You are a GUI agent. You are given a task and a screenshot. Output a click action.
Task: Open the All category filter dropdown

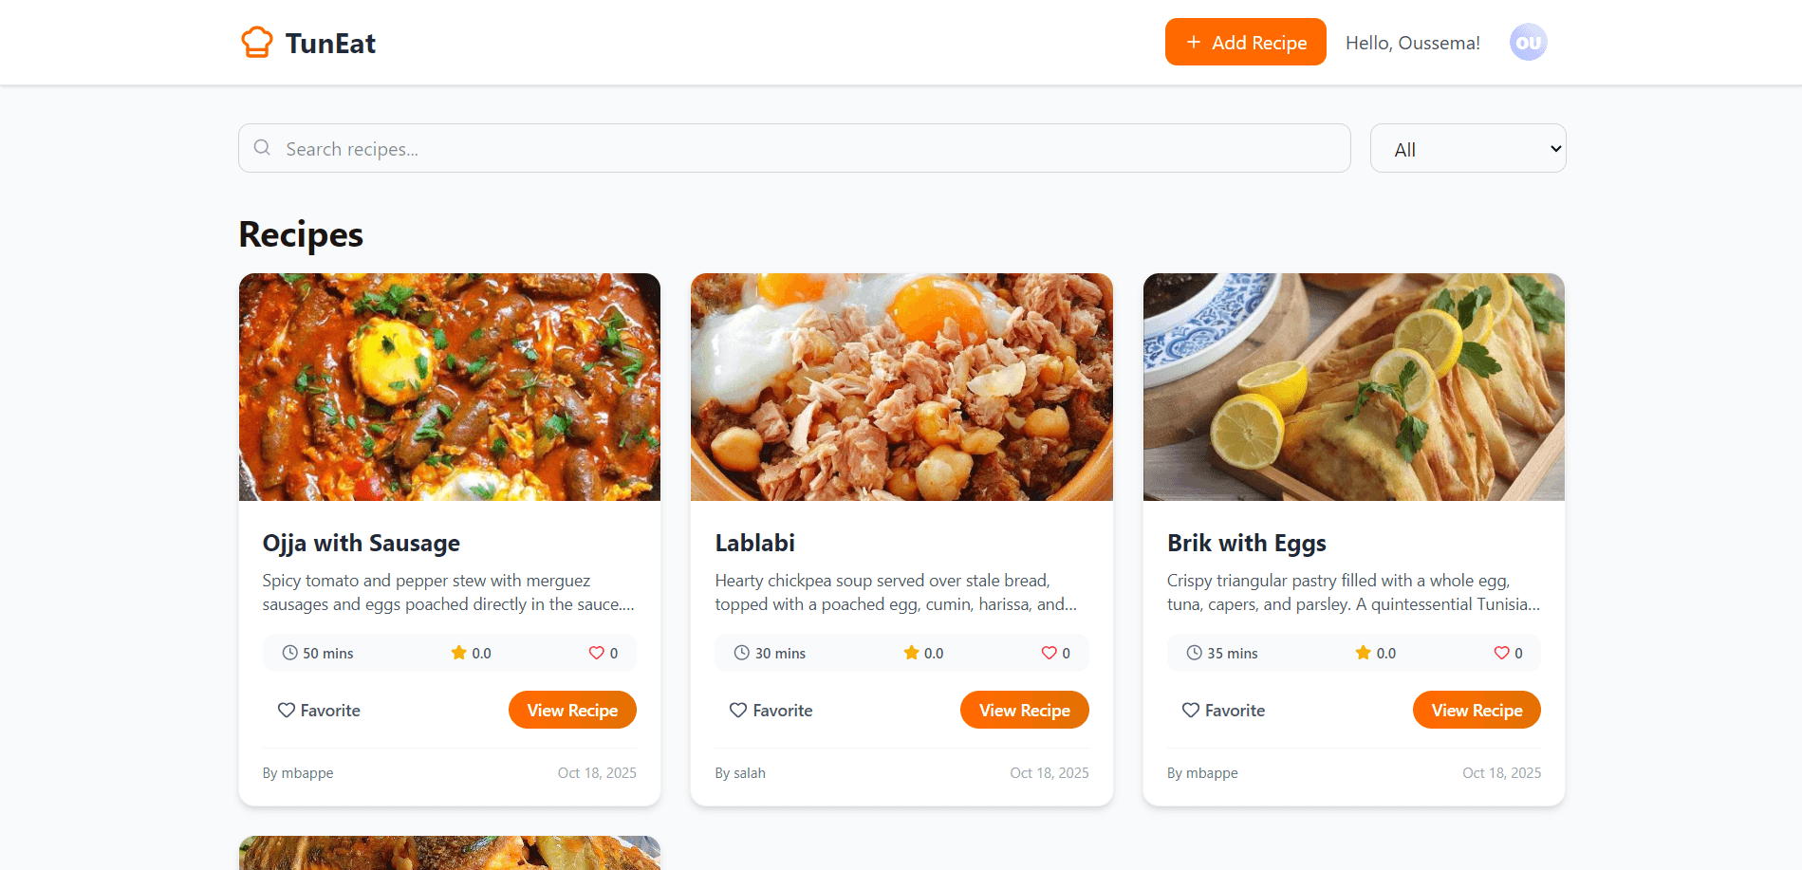[1468, 149]
